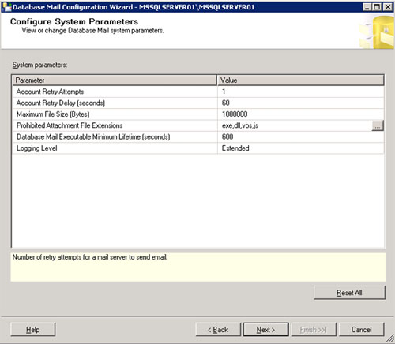Open Help for this wizard page
Screen dimensions: 395x344
[33, 330]
